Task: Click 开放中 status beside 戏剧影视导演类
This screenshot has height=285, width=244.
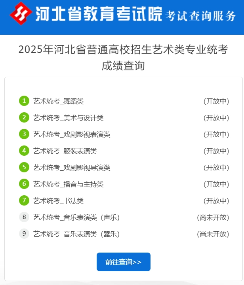Action: click(216, 168)
